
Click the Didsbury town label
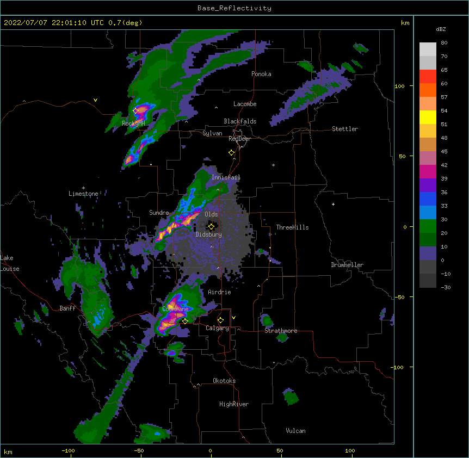209,234
